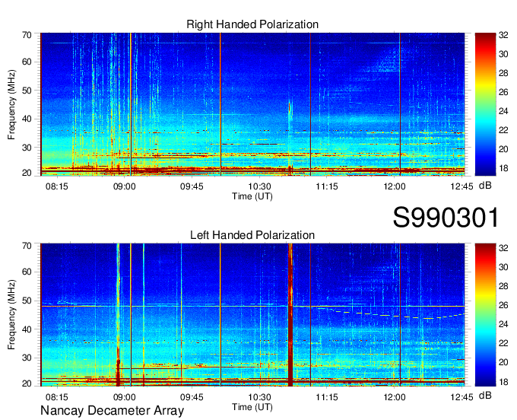The width and height of the screenshot is (517, 420).
Task: Click the Right Handed Polarization color bar
Action: (485, 104)
